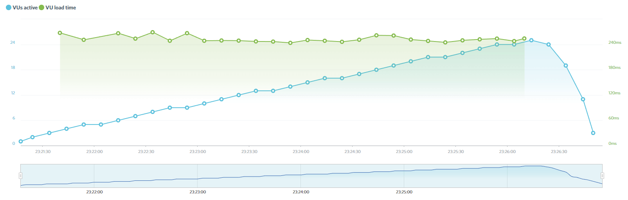This screenshot has width=628, height=200.
Task: Click 23:25:00 label below the range navigator
Action: pyautogui.click(x=404, y=192)
